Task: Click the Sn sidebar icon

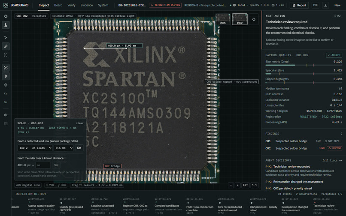Action: point(6,102)
